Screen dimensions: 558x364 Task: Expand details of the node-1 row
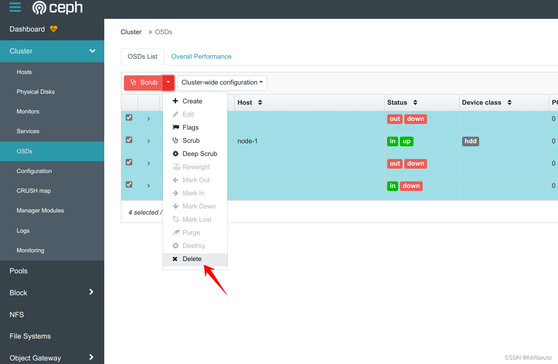148,141
